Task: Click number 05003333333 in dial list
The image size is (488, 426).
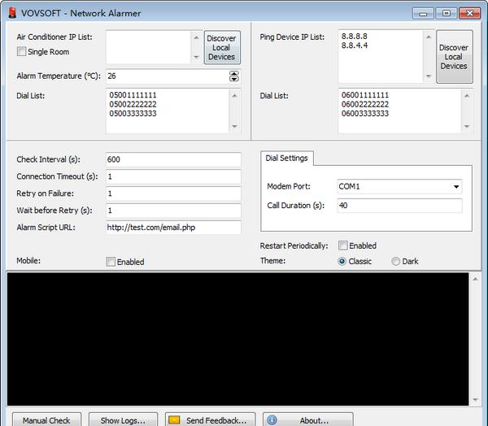Action: pyautogui.click(x=133, y=114)
